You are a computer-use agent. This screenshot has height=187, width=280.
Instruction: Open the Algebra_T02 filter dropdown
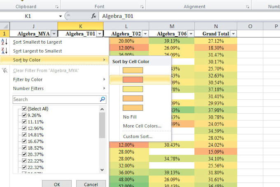pyautogui.click(x=145, y=34)
